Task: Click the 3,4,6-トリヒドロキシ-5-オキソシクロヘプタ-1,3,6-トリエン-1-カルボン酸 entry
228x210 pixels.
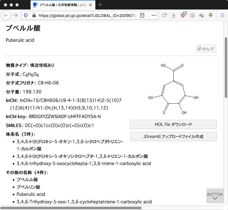Action: coord(82,156)
